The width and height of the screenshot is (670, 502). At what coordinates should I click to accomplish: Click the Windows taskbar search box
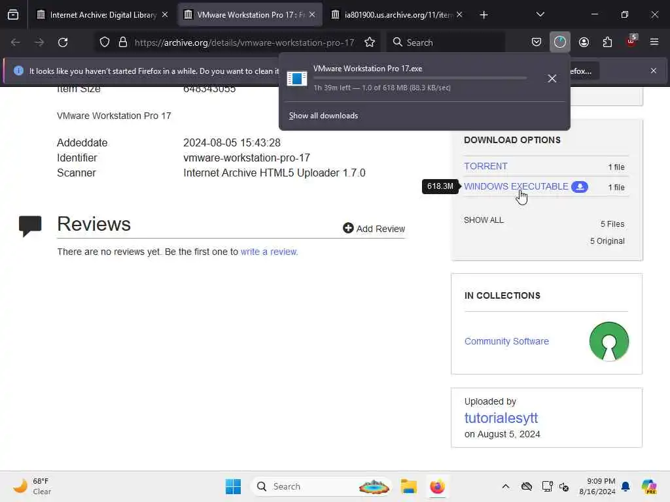321,486
